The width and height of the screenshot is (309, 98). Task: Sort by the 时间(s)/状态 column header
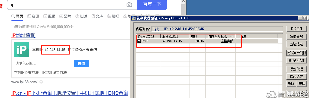(x=220, y=36)
